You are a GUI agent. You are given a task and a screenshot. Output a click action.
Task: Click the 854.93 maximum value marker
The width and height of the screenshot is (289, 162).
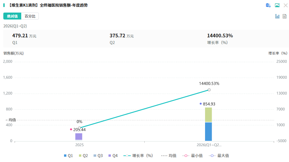[201, 104]
